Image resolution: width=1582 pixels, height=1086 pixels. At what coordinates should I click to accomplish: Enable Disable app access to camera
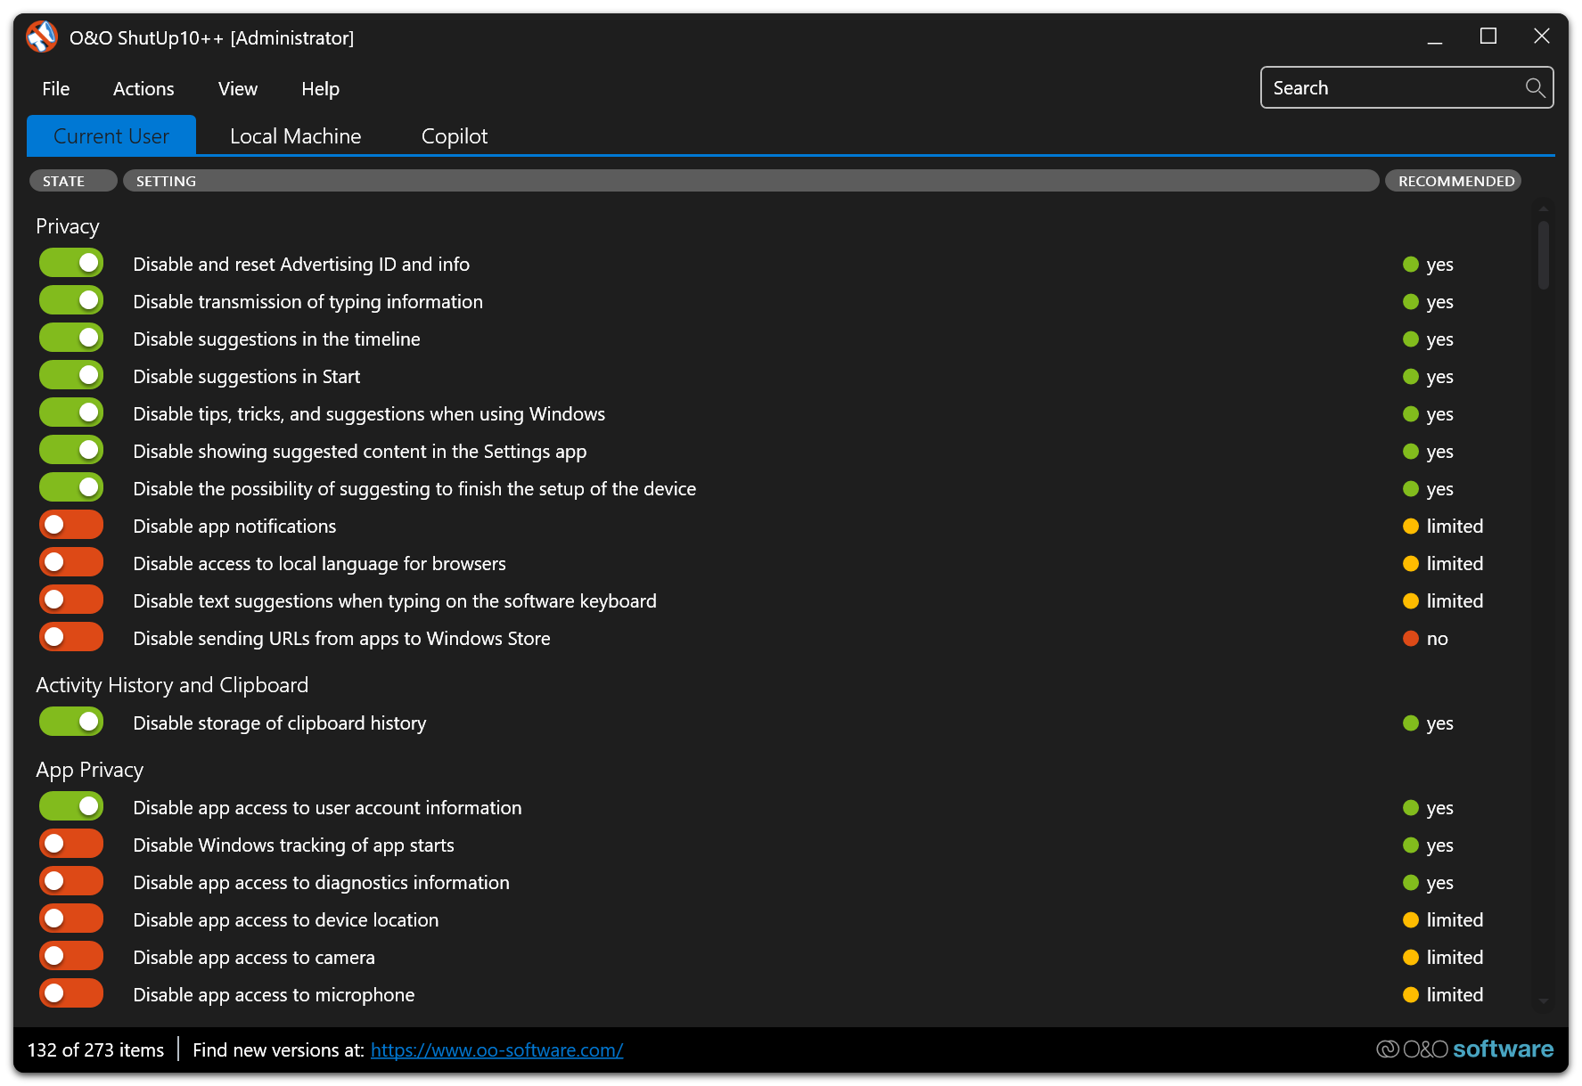(x=70, y=955)
